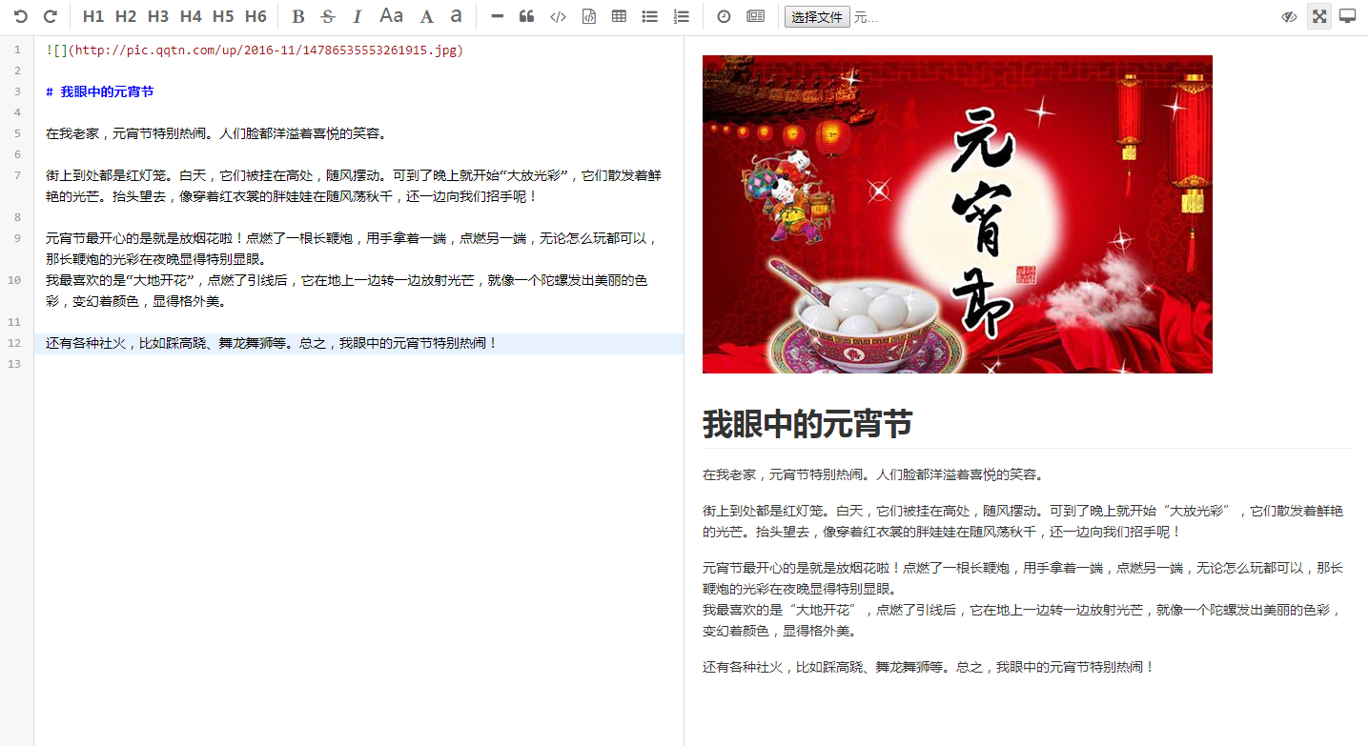The width and height of the screenshot is (1369, 746).
Task: Open the HTML preview newspaper icon
Action: [x=755, y=16]
